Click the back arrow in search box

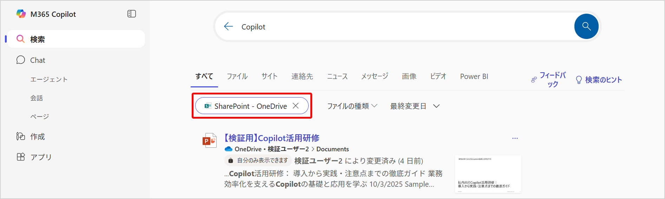click(x=229, y=27)
